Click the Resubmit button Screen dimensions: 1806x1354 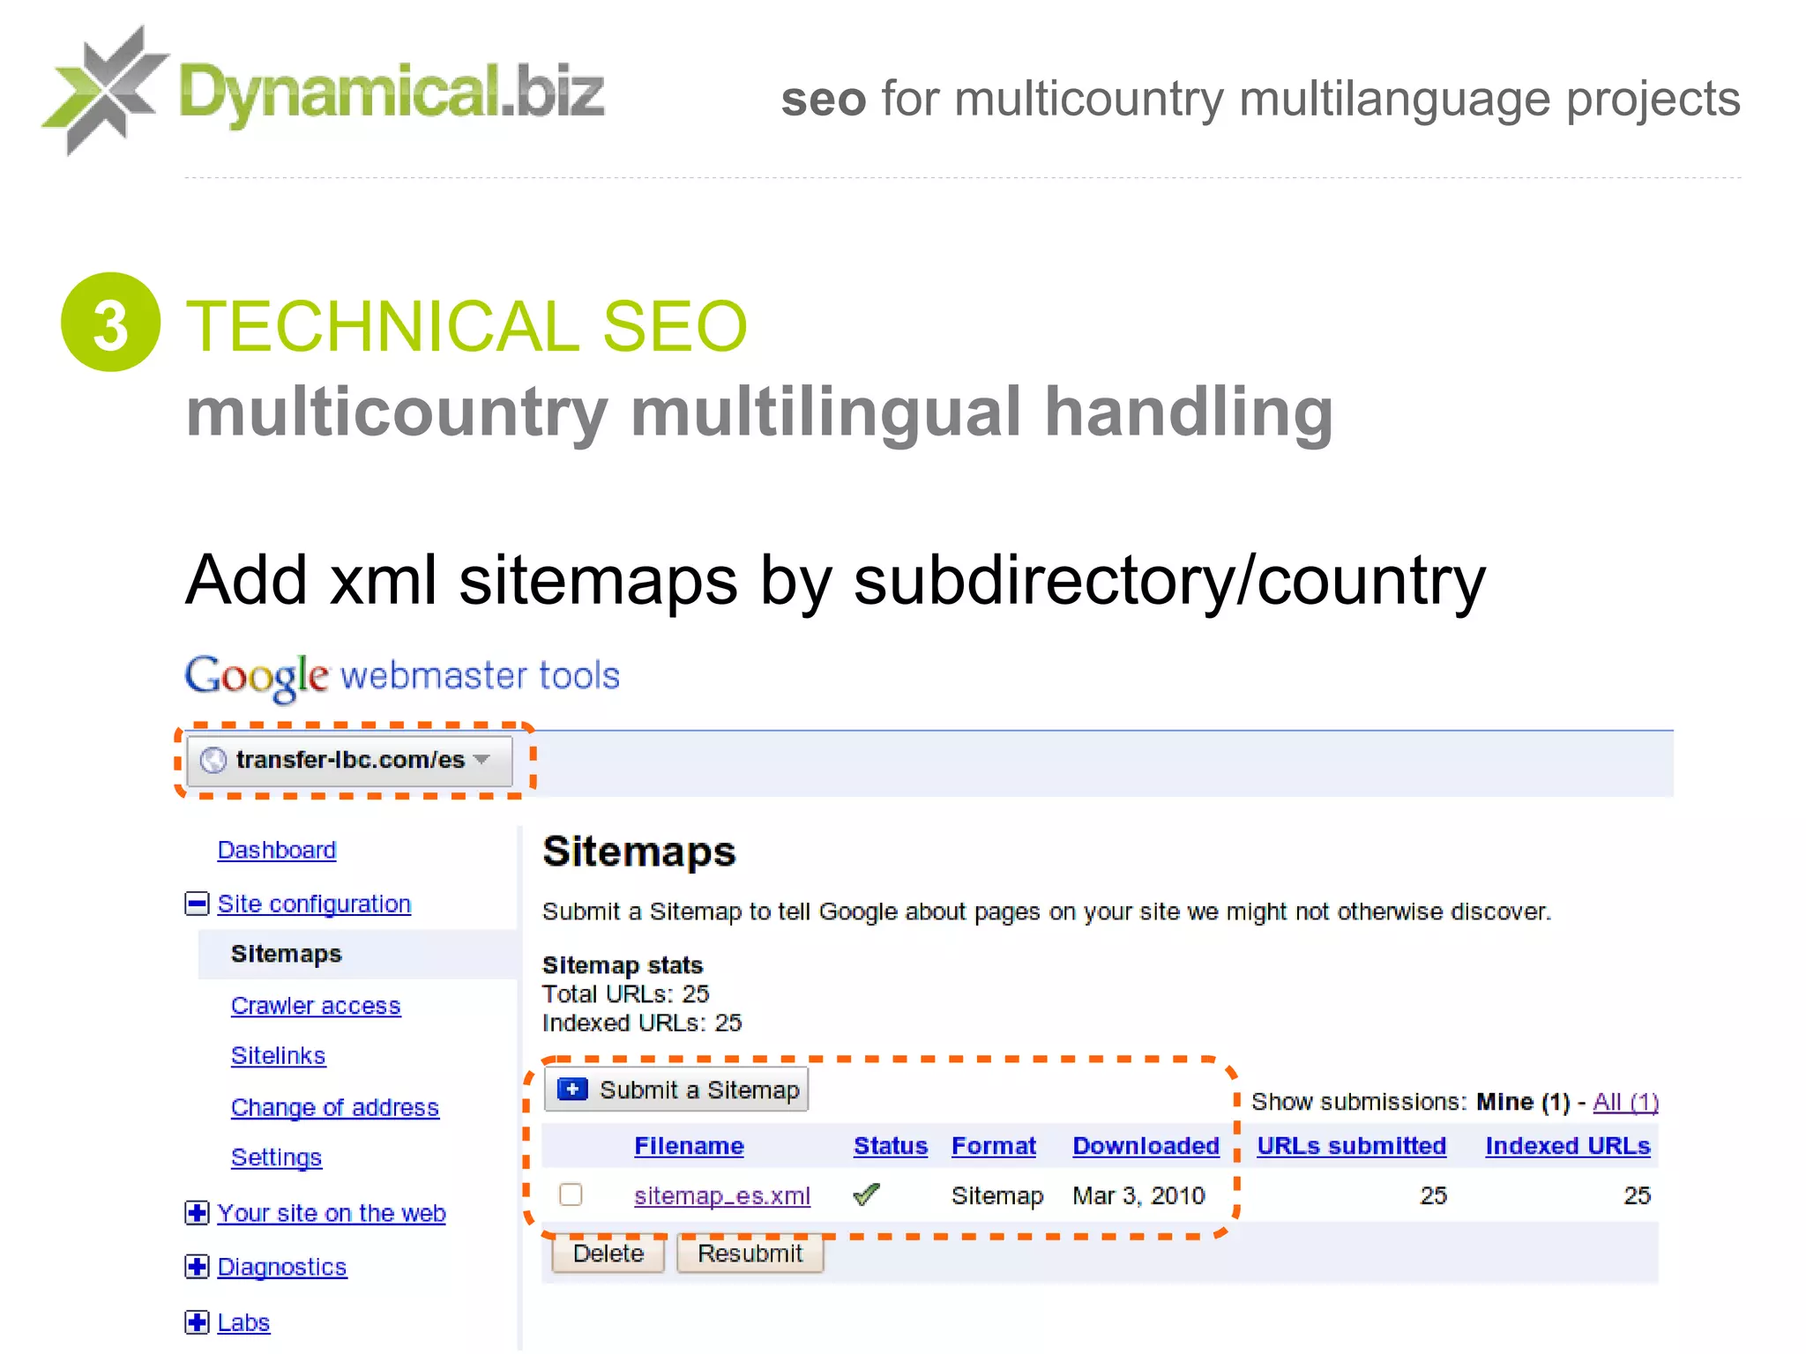click(x=750, y=1254)
